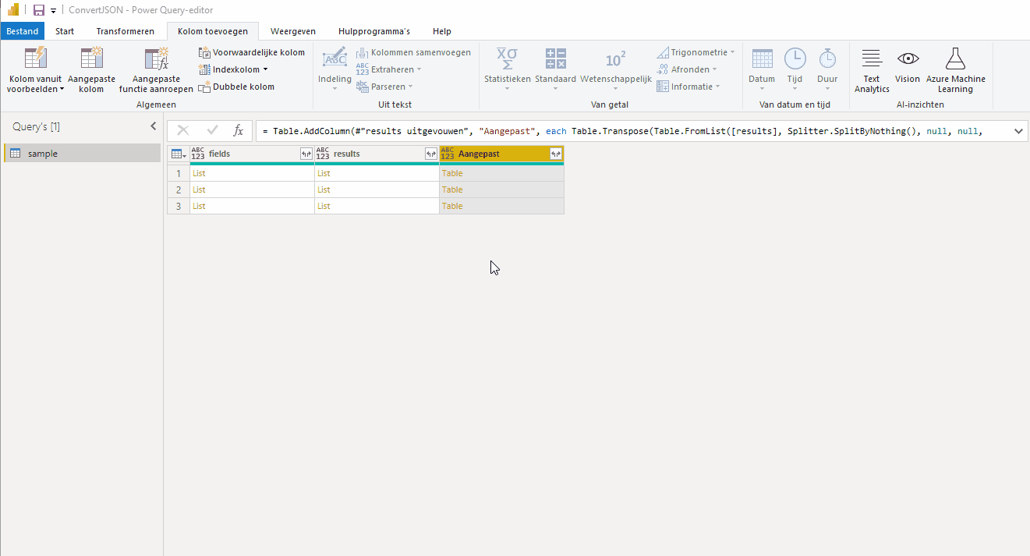Open the Help tab

click(442, 31)
